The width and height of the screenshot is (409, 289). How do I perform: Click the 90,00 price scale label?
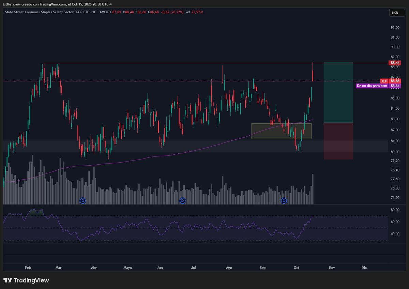pos(395,47)
